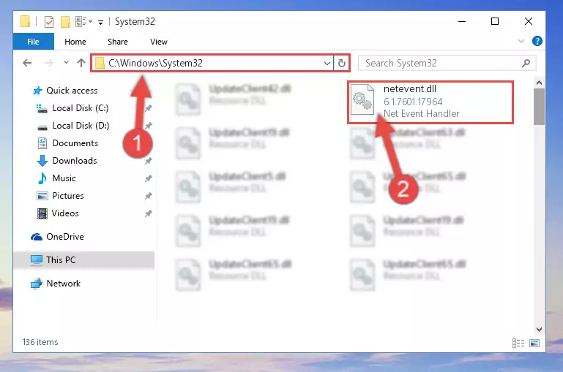Open the Customize Quick Access Toolbar dropdown
Viewport: 563px width, 372px height.
101,23
